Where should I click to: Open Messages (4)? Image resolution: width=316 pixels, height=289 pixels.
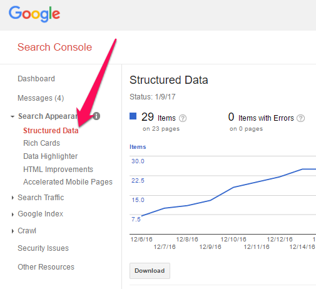point(41,98)
